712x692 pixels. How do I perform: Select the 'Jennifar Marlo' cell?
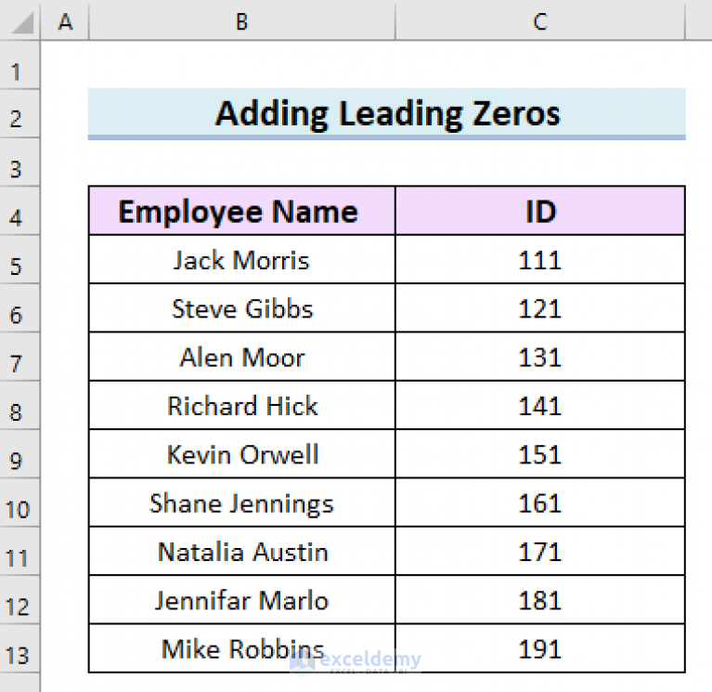pyautogui.click(x=242, y=600)
